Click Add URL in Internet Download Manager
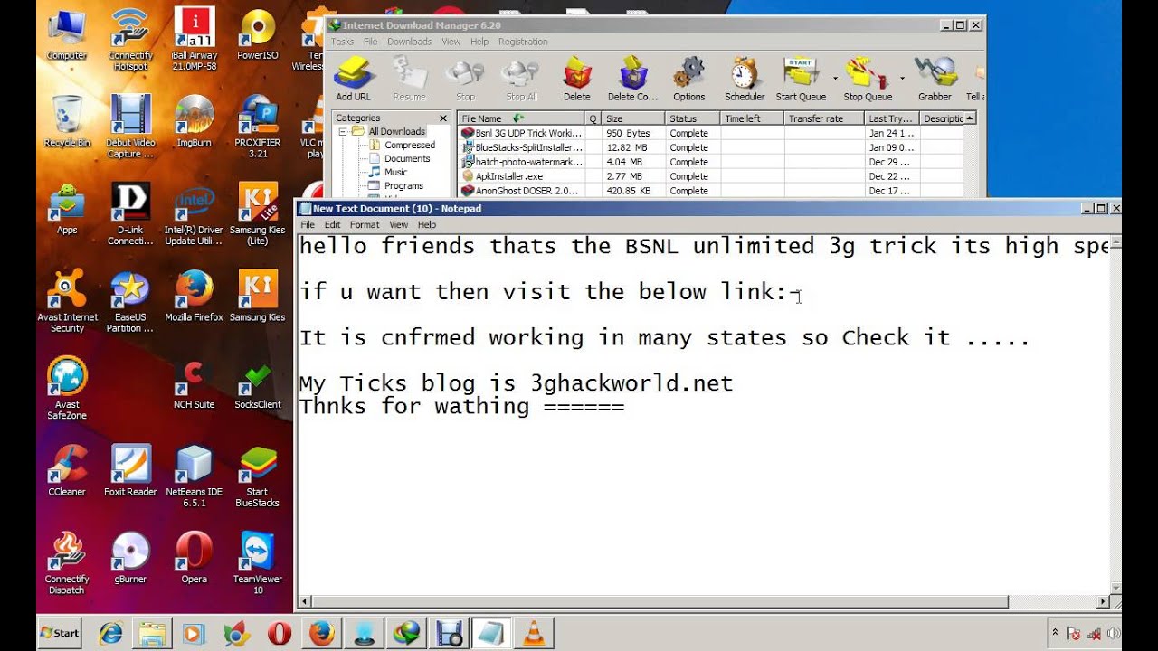 point(353,79)
